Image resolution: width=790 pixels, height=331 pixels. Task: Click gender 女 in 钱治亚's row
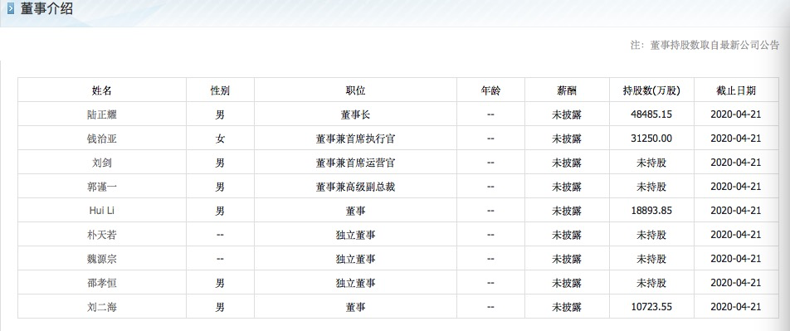(220, 139)
